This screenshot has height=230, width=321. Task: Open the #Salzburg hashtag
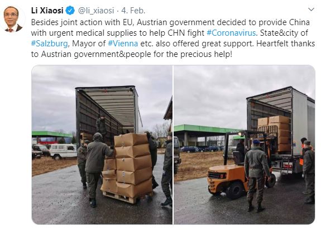tap(49, 44)
